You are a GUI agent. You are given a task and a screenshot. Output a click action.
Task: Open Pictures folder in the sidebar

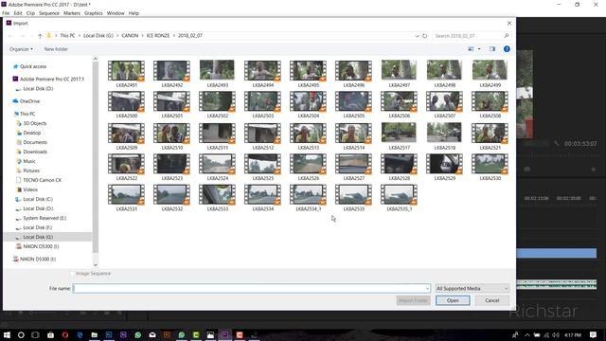pos(31,170)
